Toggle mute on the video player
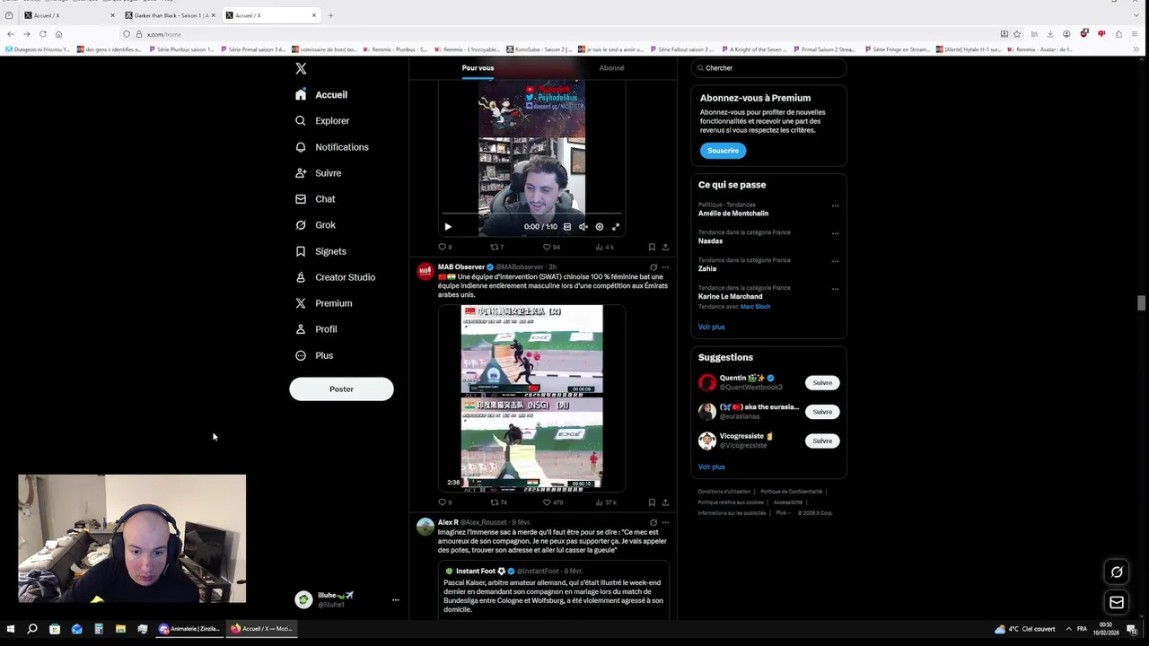 pyautogui.click(x=583, y=227)
